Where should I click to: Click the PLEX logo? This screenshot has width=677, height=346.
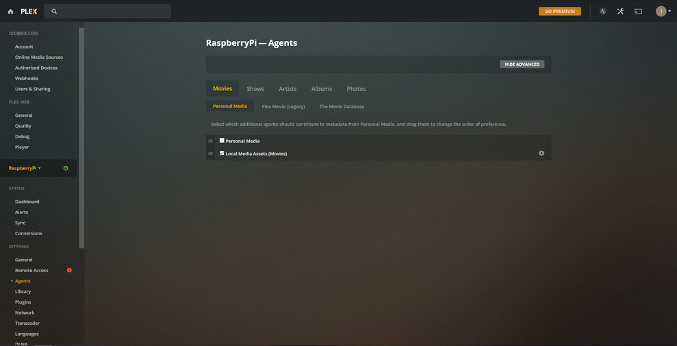29,12
